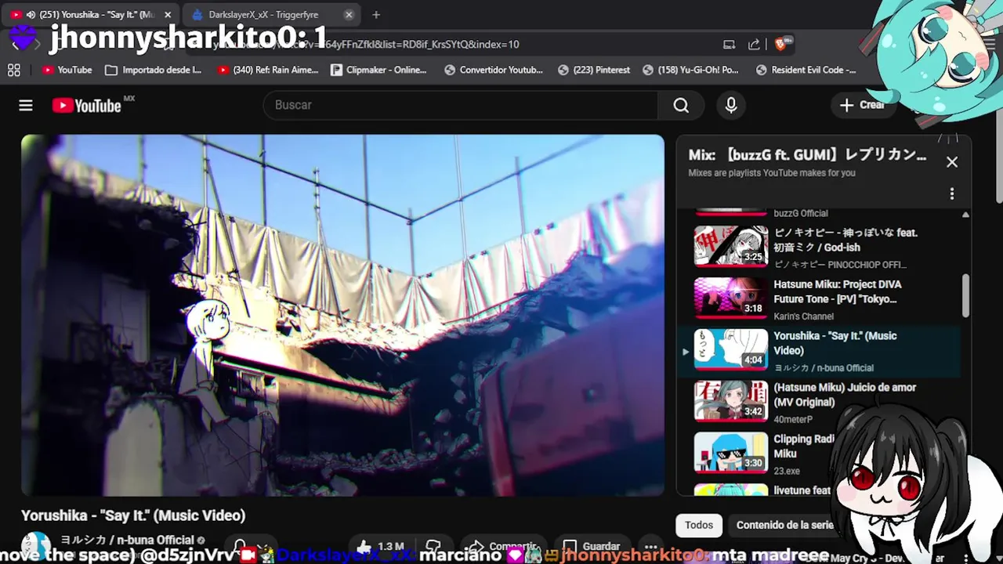Click the playlist scroll-up arrow

[965, 215]
